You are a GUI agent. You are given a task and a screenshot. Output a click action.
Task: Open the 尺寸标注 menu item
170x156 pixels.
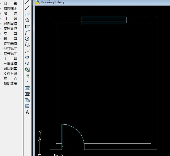[10, 49]
